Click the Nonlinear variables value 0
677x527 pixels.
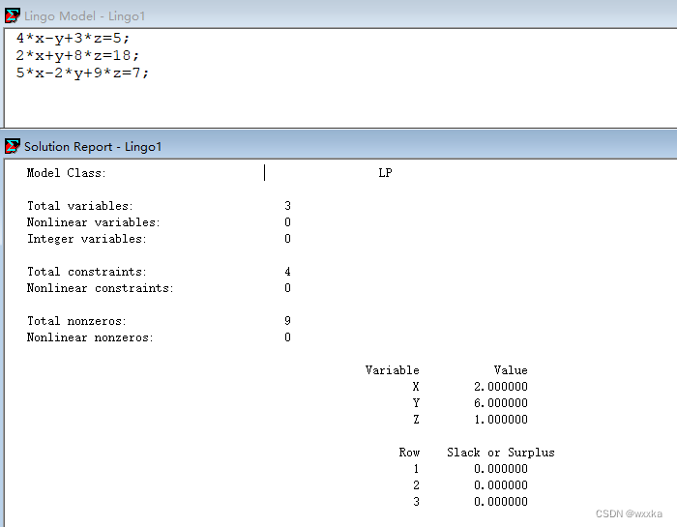[x=287, y=222]
